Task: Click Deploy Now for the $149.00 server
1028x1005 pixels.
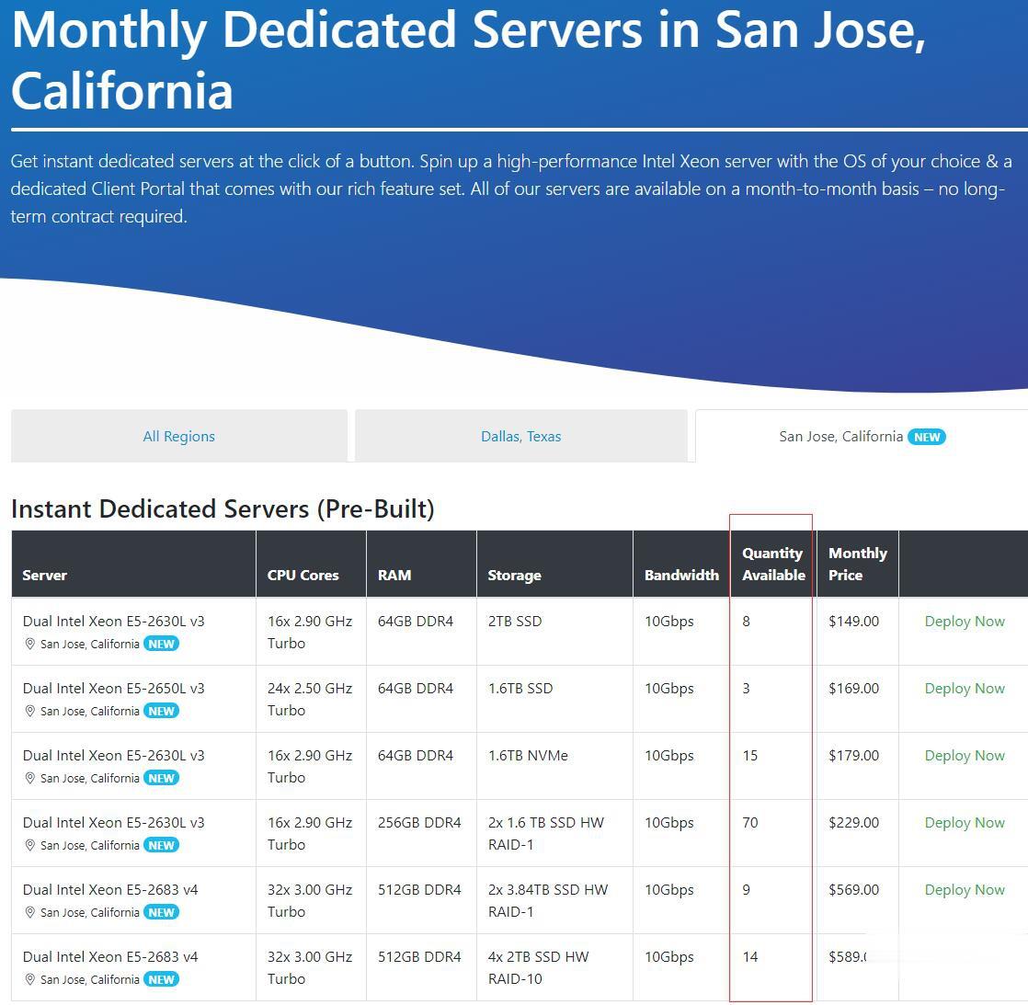Action: (x=965, y=622)
